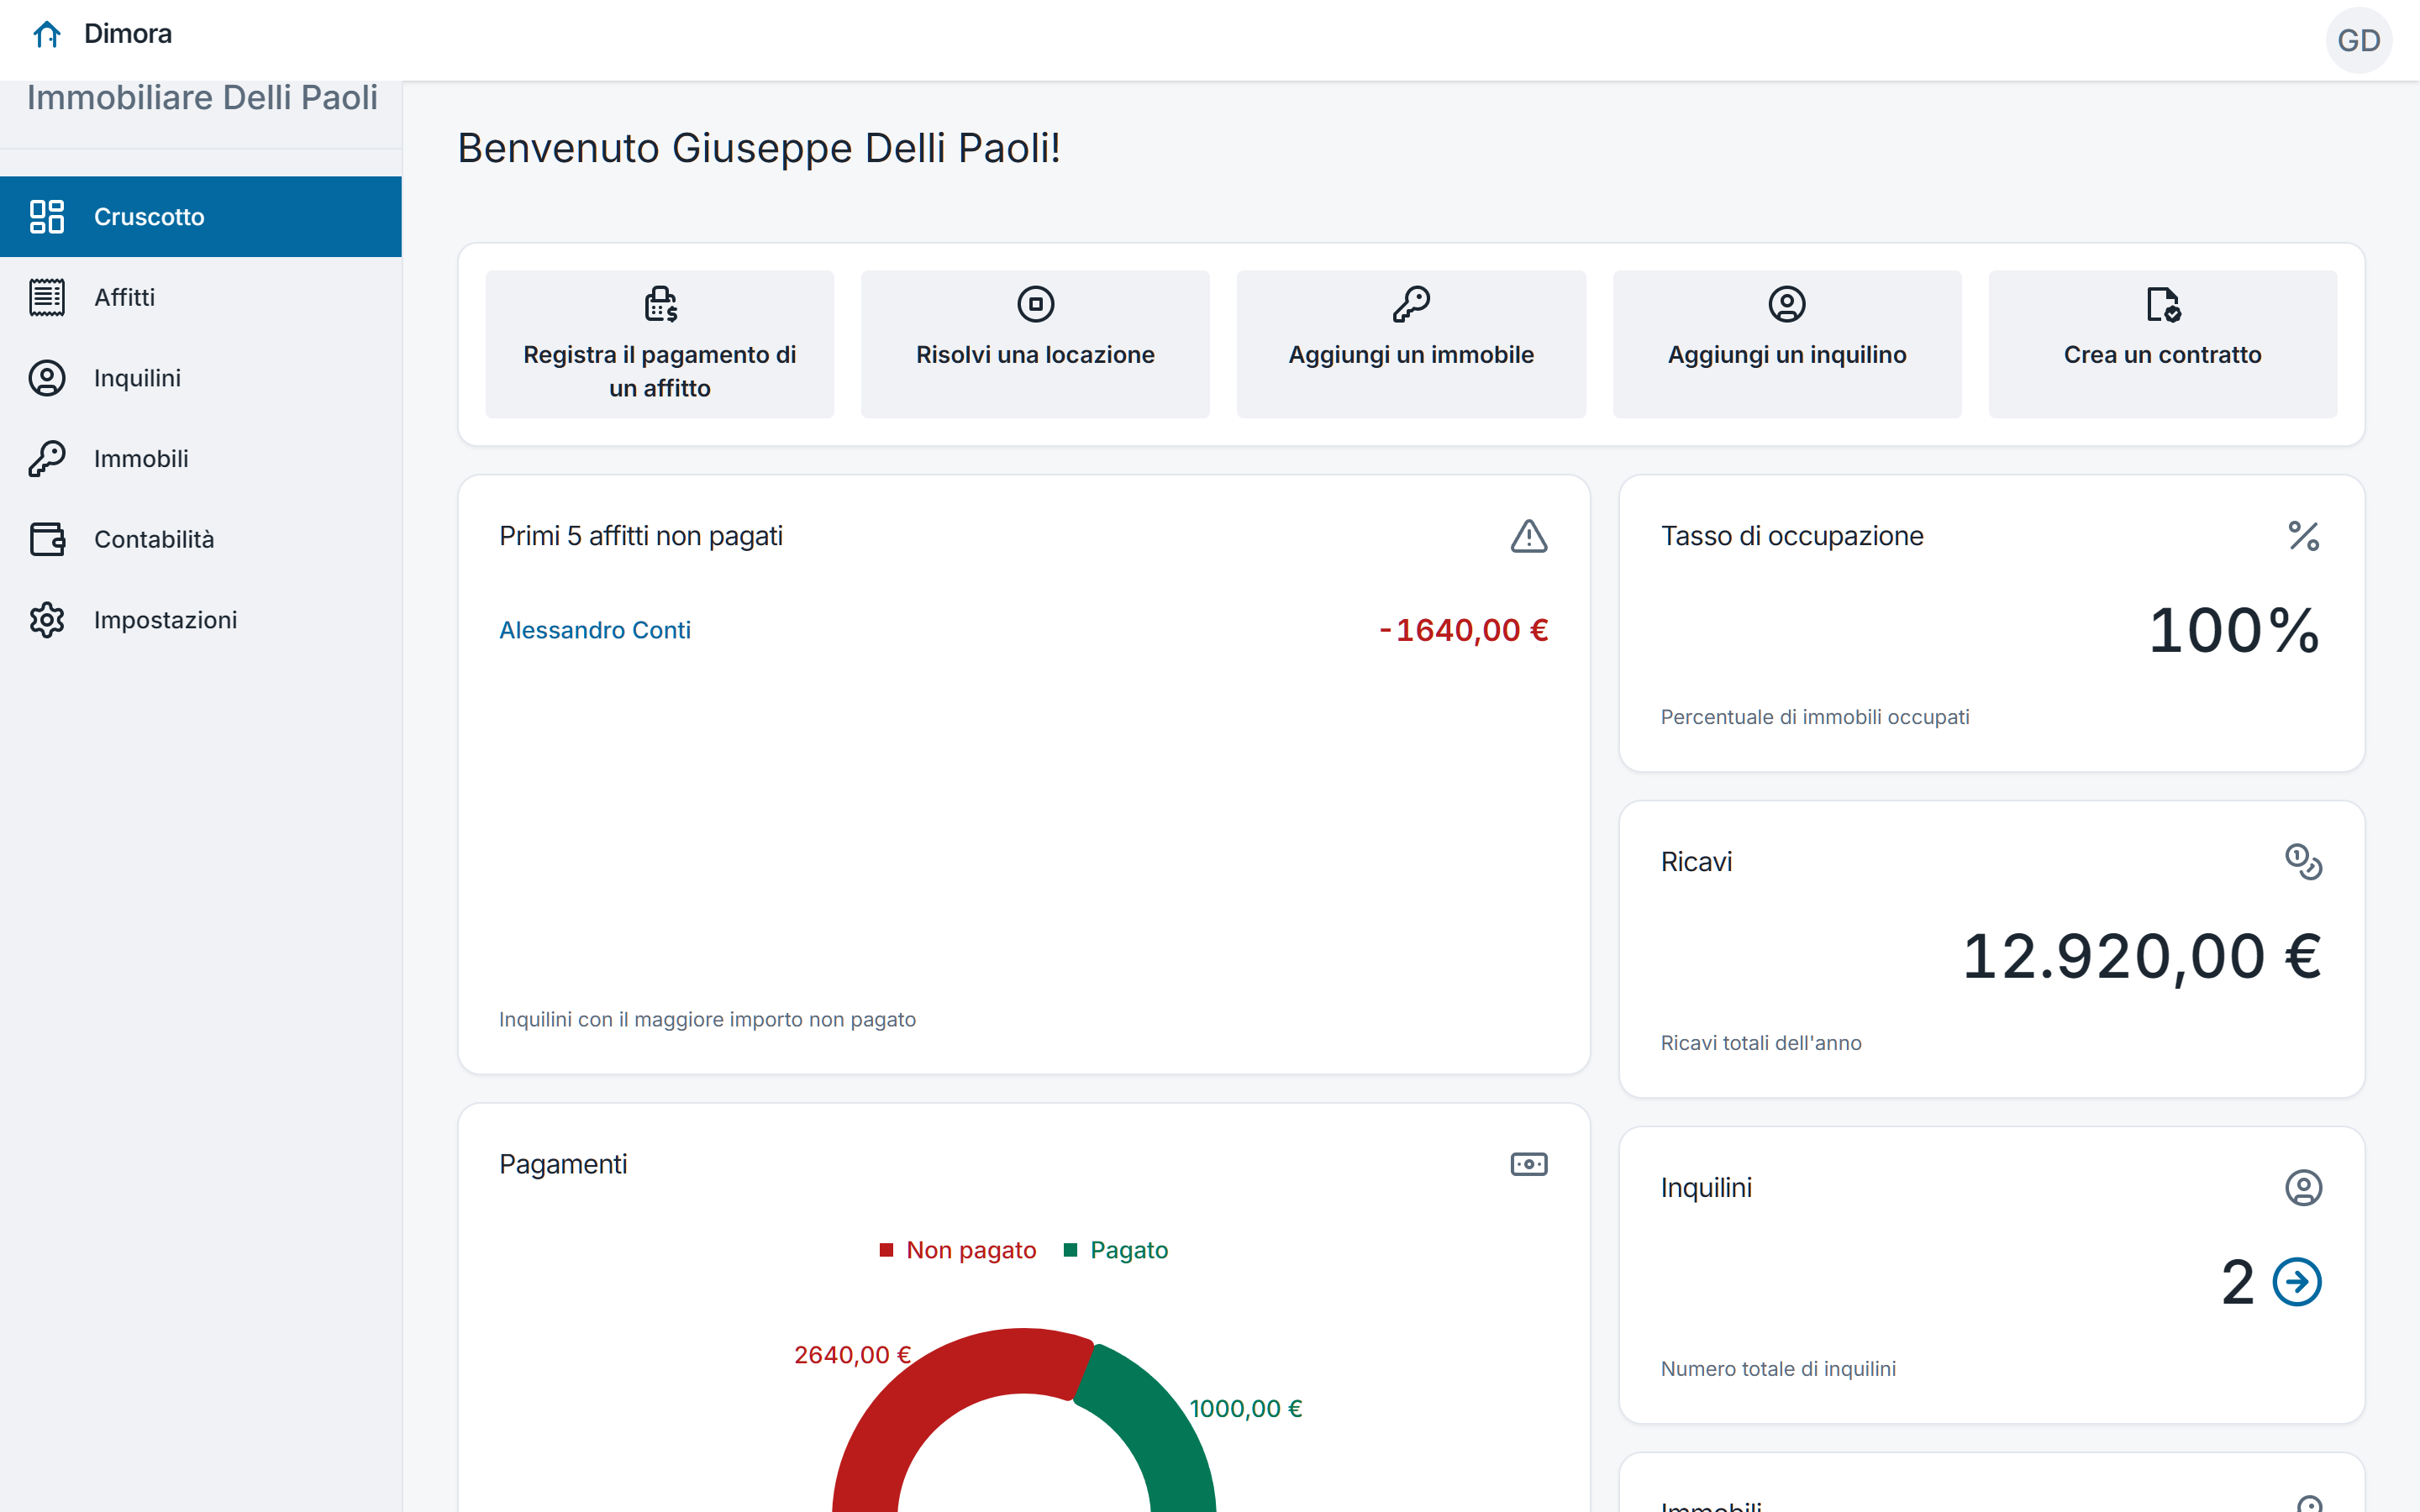The image size is (2420, 1512).
Task: Click the rent payment register icon
Action: (660, 304)
